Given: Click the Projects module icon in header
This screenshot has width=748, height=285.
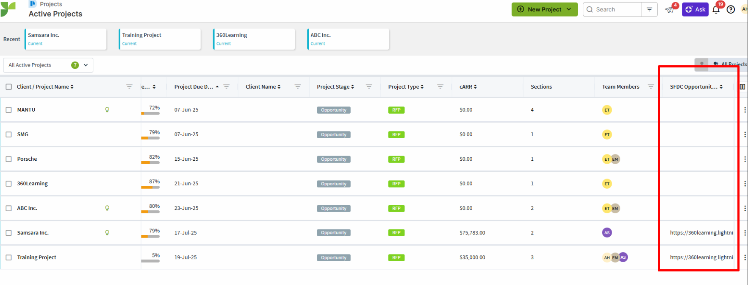Looking at the screenshot, I should (x=32, y=4).
